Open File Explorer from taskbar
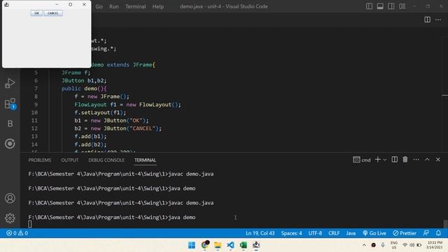Image resolution: width=448 pixels, height=252 pixels. [218, 245]
